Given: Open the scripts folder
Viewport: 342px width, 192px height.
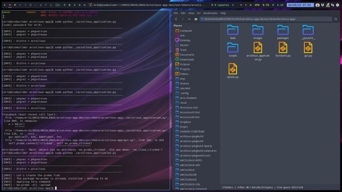Looking at the screenshot, I should [233, 50].
